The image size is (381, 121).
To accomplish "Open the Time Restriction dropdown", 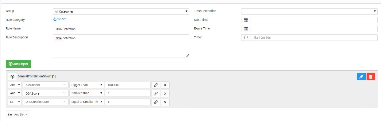I will coord(309,11).
